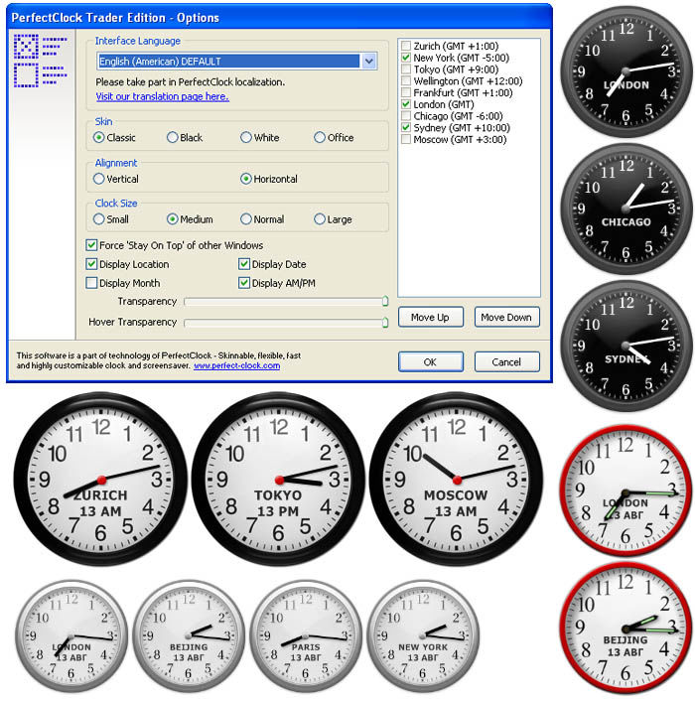Click the empty-box list icon in the sidebar
The height and width of the screenshot is (702, 695).
(41, 74)
